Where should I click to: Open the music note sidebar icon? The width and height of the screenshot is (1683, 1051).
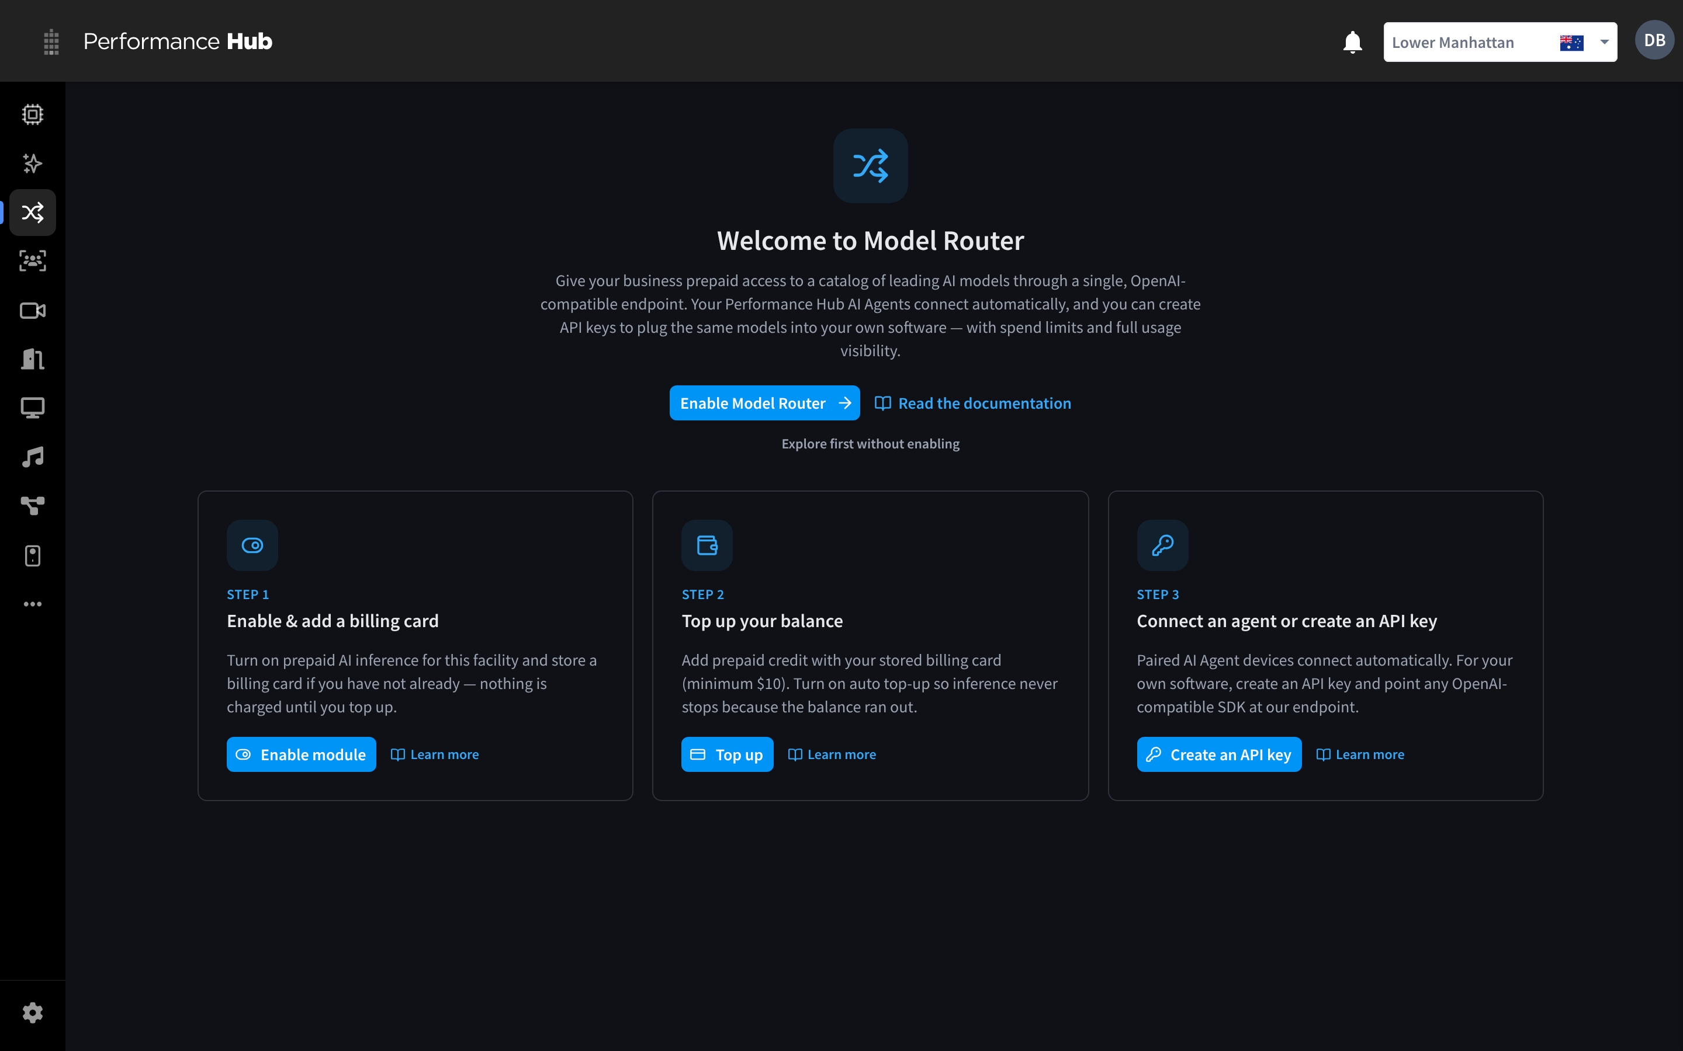point(33,457)
